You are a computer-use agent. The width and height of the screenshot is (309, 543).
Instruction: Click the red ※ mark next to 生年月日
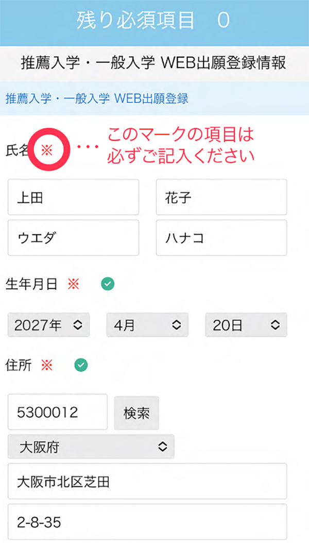(x=74, y=284)
